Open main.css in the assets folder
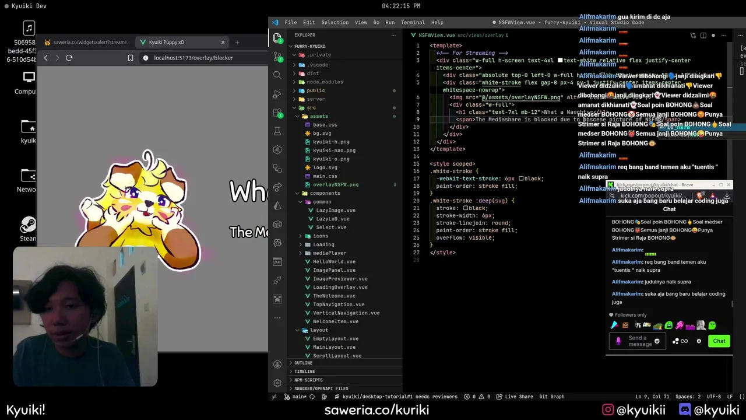This screenshot has height=420, width=746. pos(325,176)
